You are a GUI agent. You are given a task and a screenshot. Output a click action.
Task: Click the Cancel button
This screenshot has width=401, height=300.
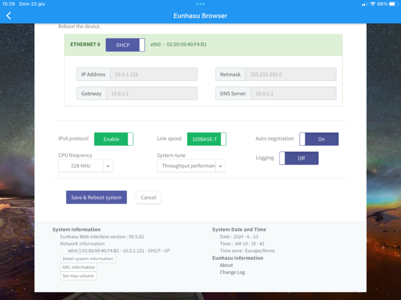[x=148, y=197]
